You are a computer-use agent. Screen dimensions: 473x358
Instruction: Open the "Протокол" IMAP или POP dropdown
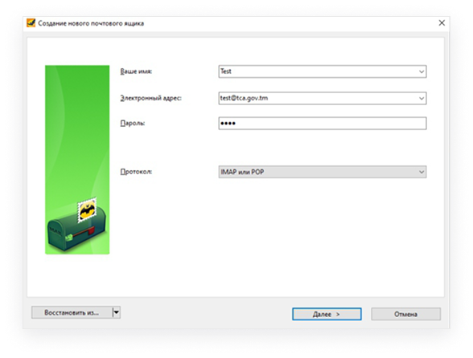pos(323,172)
